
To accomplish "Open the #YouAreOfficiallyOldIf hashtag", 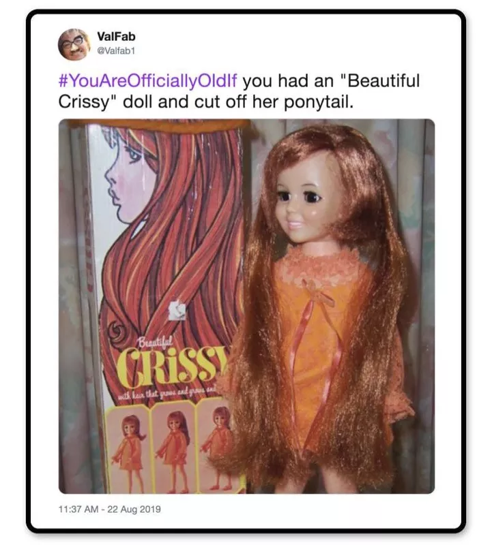I will pos(147,80).
